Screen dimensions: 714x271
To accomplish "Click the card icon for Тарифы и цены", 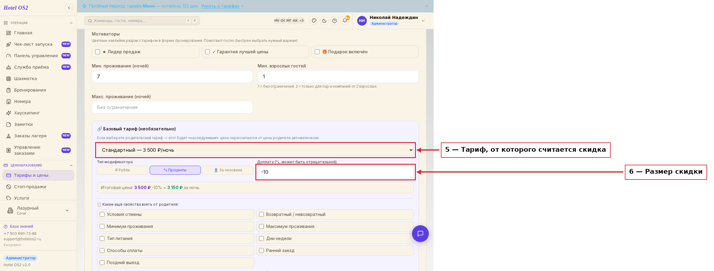I will [x=8, y=175].
